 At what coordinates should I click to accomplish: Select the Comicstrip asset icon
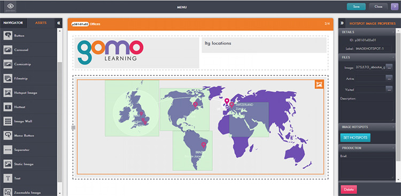click(8, 64)
